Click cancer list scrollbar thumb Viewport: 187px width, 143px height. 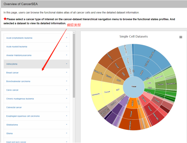pos(74,66)
